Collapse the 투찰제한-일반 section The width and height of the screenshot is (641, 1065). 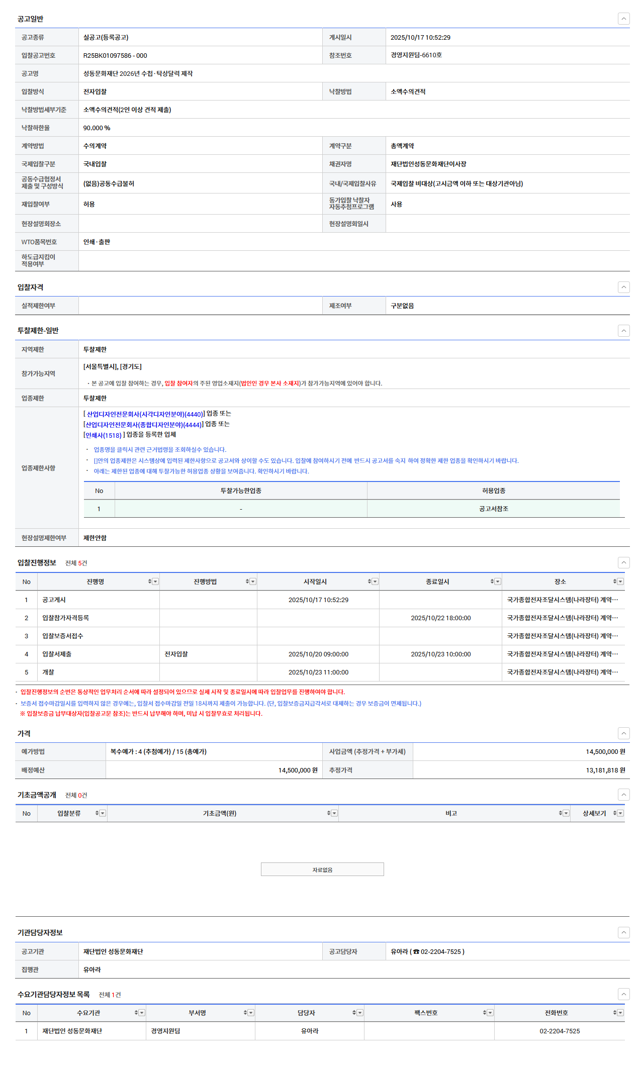coord(623,330)
